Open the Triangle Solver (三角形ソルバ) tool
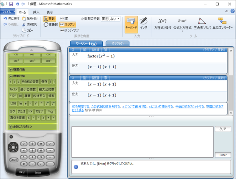Image resolution: width=236 pixels, height=179 pixels. point(202,24)
